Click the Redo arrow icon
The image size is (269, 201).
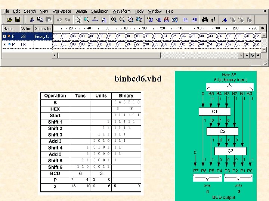point(67,20)
